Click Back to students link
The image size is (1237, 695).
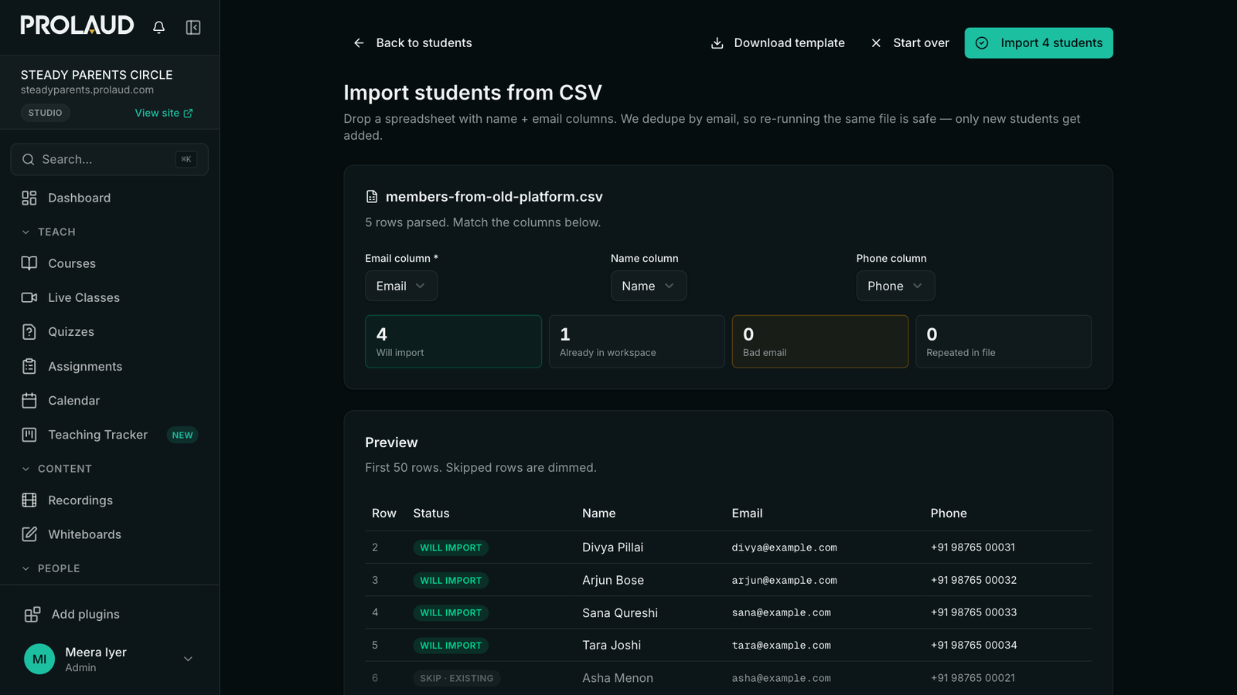click(x=413, y=43)
